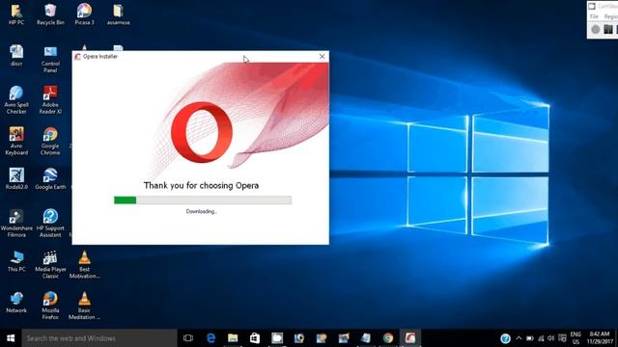Open the Recycle Bin desktop icon

50,15
